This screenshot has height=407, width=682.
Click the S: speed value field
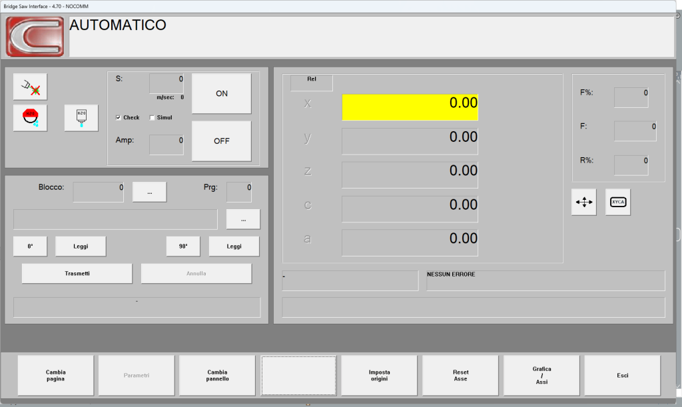coord(167,83)
